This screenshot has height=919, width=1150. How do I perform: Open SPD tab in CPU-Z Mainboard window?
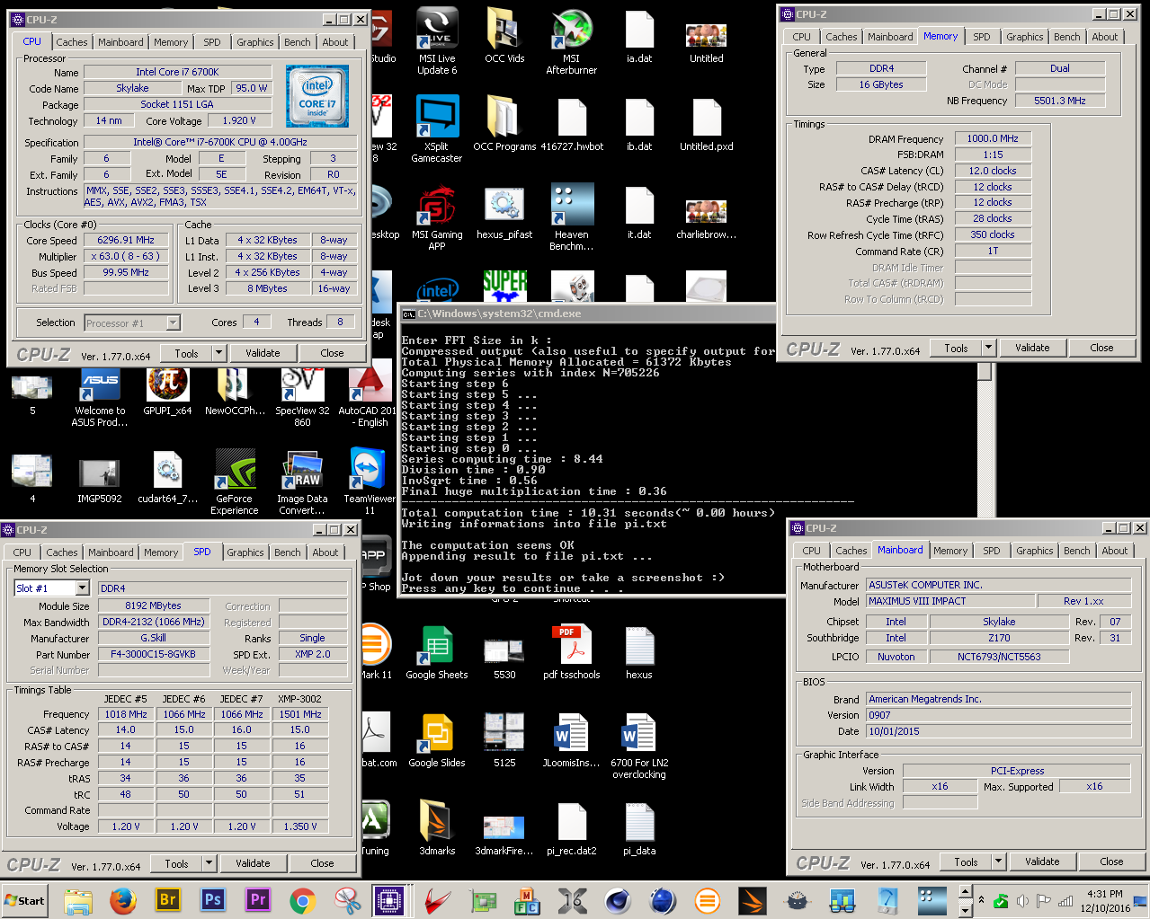(992, 551)
